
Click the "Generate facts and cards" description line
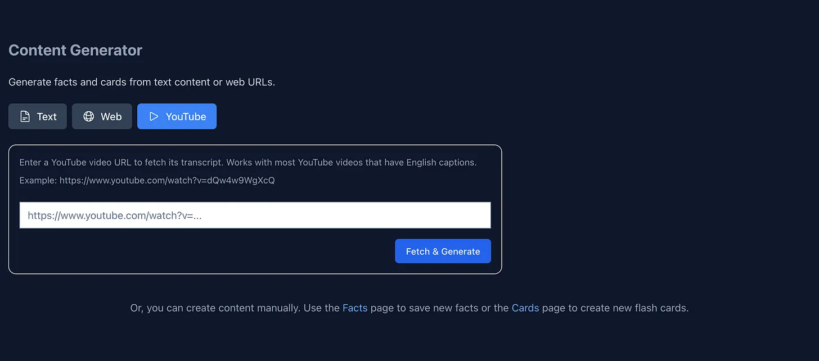click(x=142, y=82)
